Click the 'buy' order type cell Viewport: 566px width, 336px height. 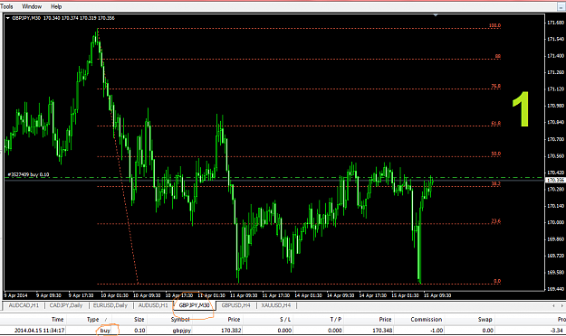click(105, 331)
